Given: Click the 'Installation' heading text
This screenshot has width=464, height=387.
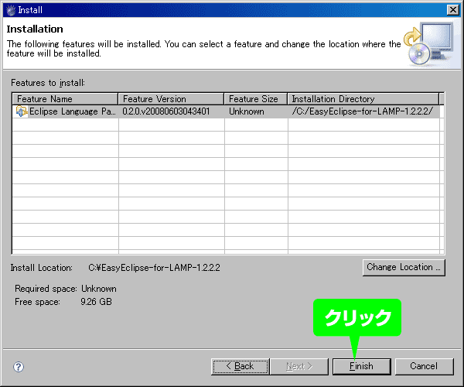Looking at the screenshot, I should (x=35, y=29).
